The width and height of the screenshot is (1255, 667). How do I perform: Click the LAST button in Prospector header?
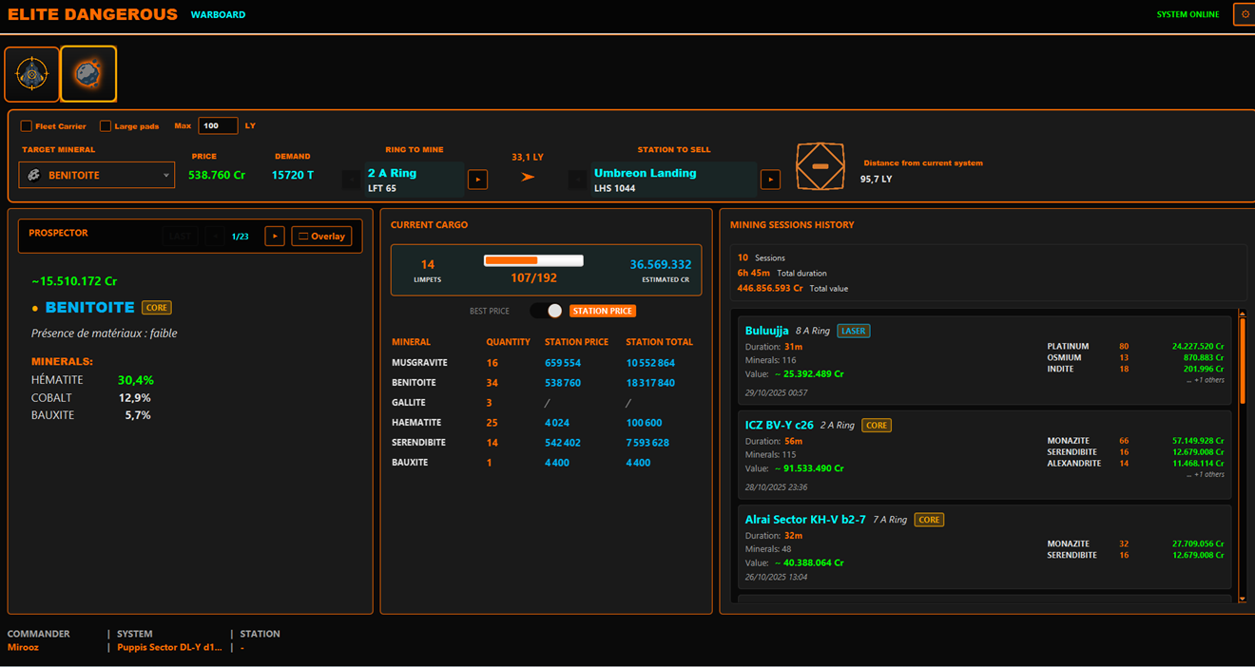(181, 236)
